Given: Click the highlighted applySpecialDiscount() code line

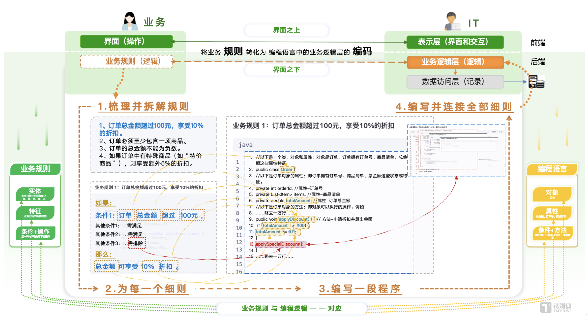Looking at the screenshot, I should 280,244.
